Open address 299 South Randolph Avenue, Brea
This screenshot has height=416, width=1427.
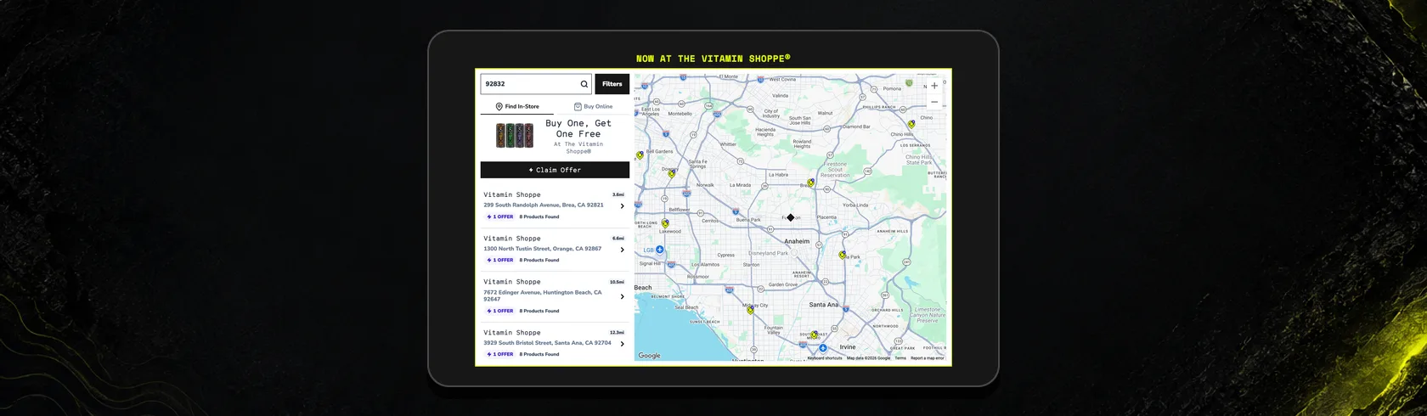544,205
